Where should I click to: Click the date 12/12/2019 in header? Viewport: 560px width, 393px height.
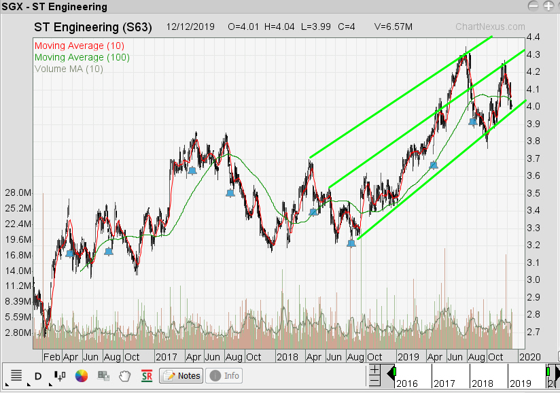pyautogui.click(x=190, y=27)
